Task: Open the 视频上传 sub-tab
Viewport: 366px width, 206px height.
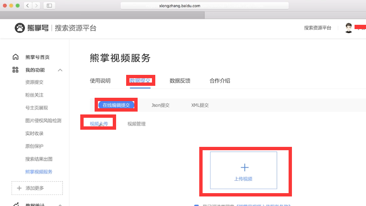Action: (99, 124)
